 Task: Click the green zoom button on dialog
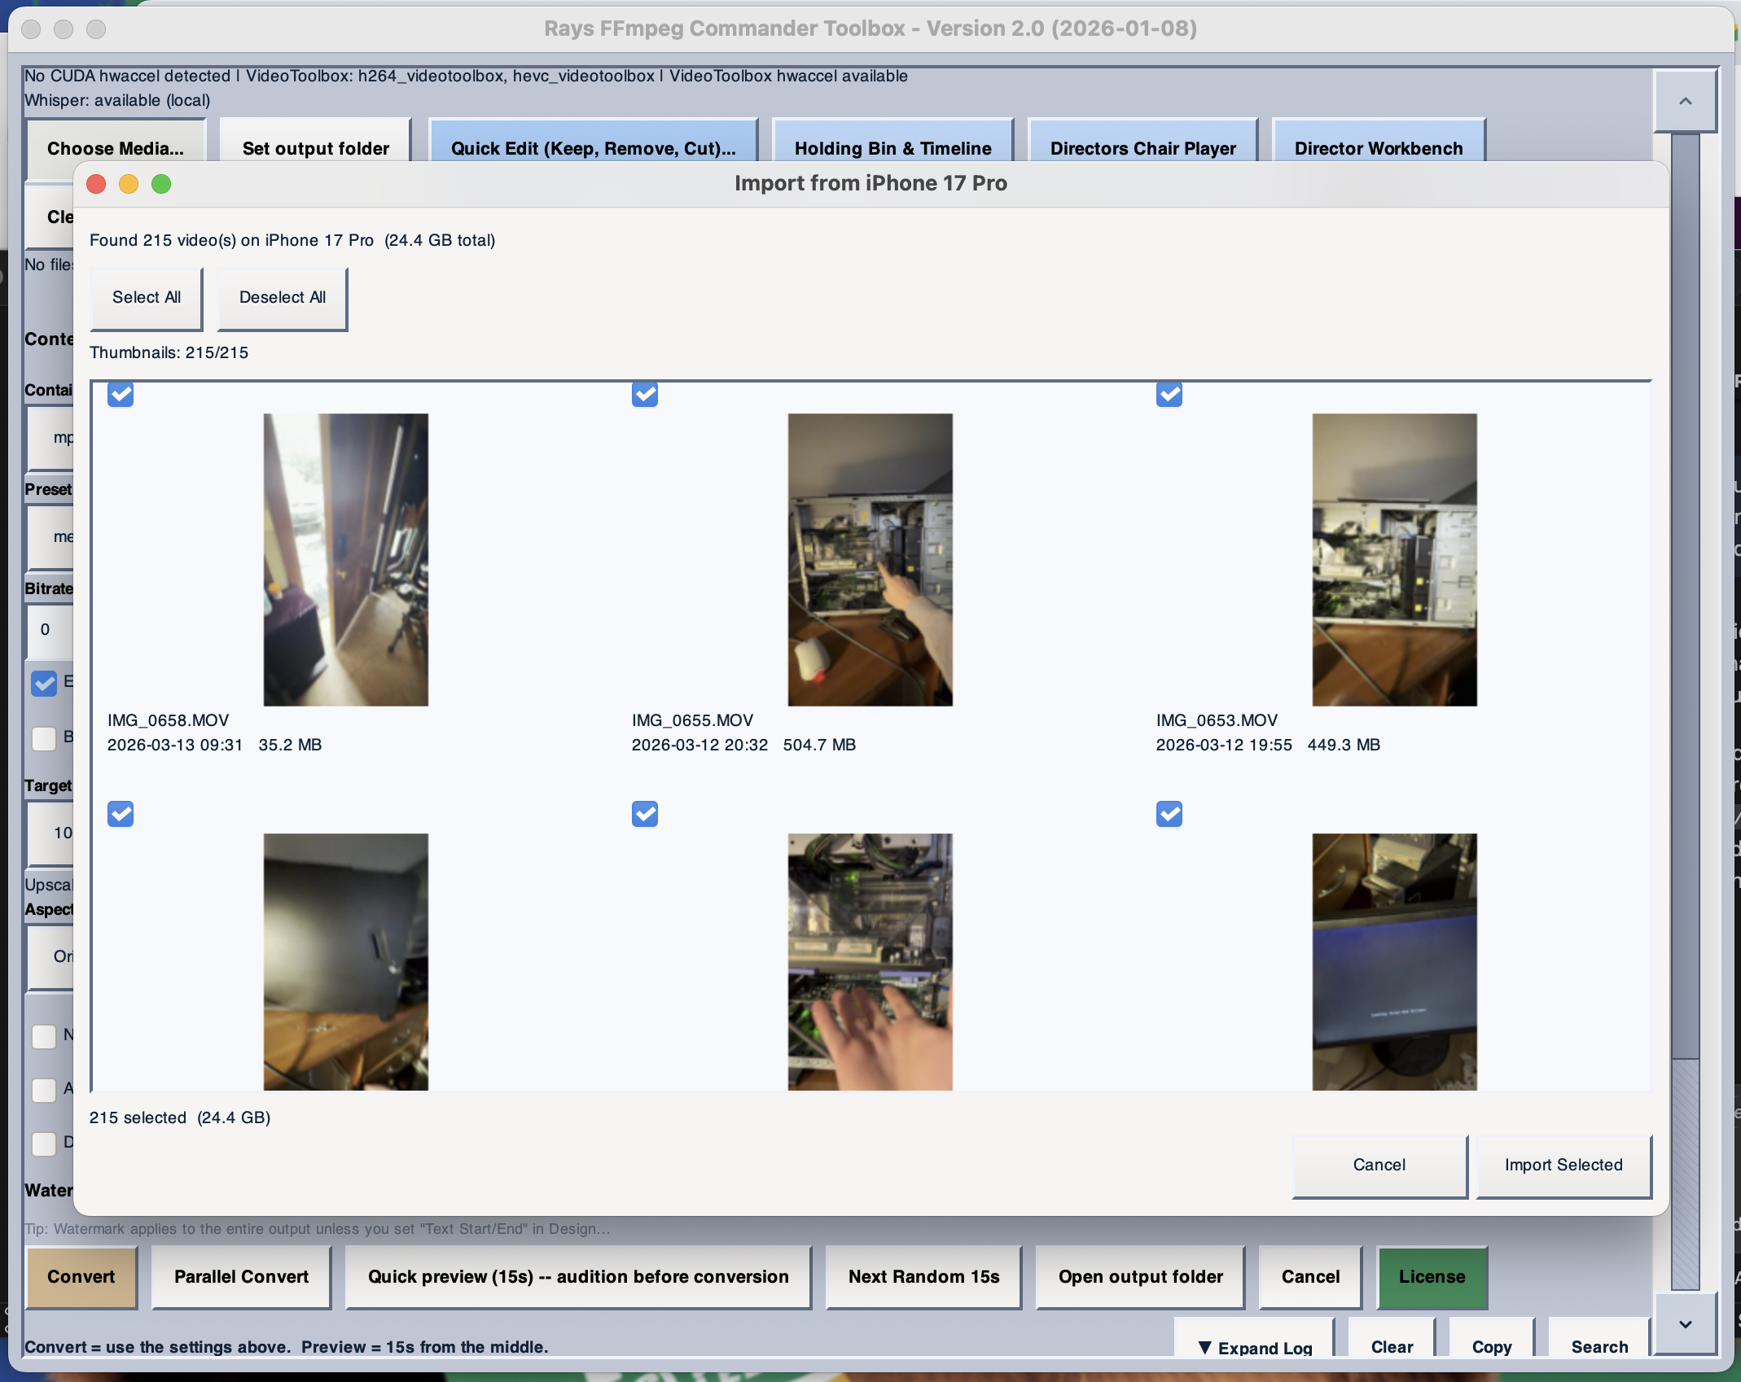[161, 184]
